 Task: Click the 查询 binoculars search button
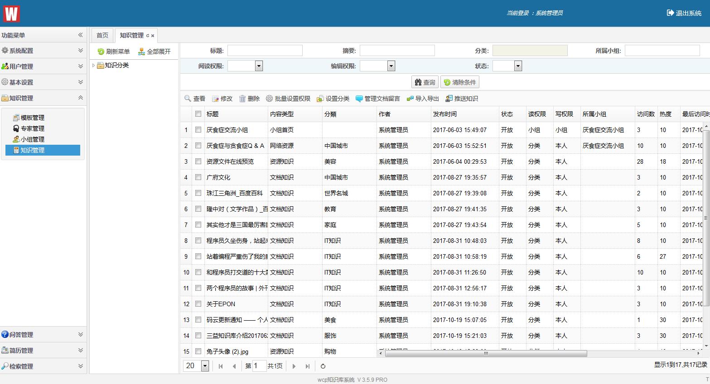[425, 82]
